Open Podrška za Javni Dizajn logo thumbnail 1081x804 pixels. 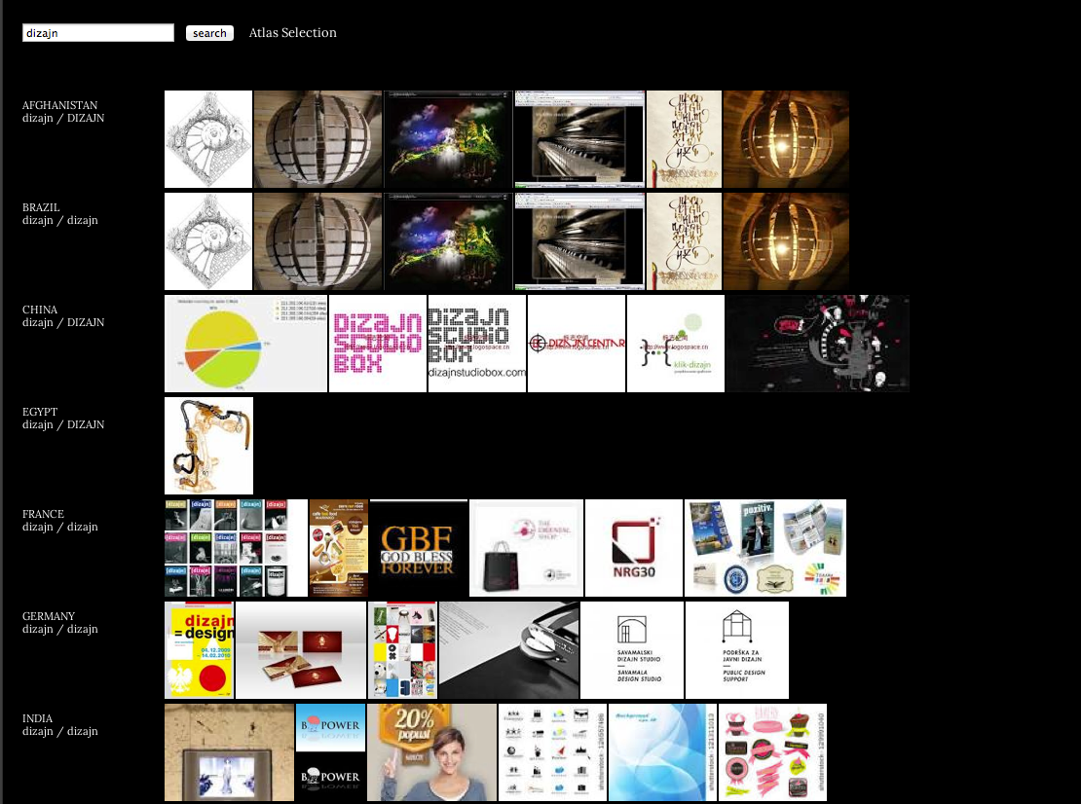click(737, 650)
